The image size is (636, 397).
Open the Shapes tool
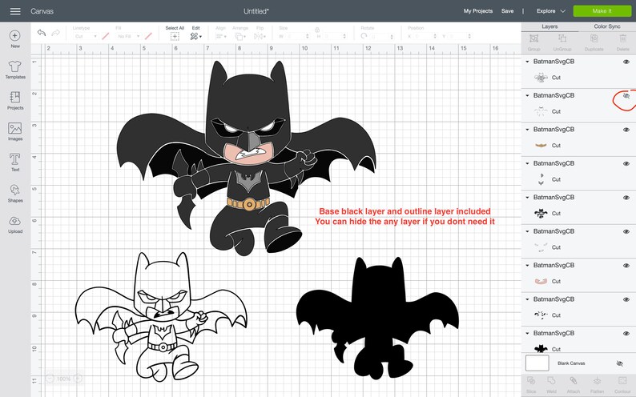pos(15,190)
